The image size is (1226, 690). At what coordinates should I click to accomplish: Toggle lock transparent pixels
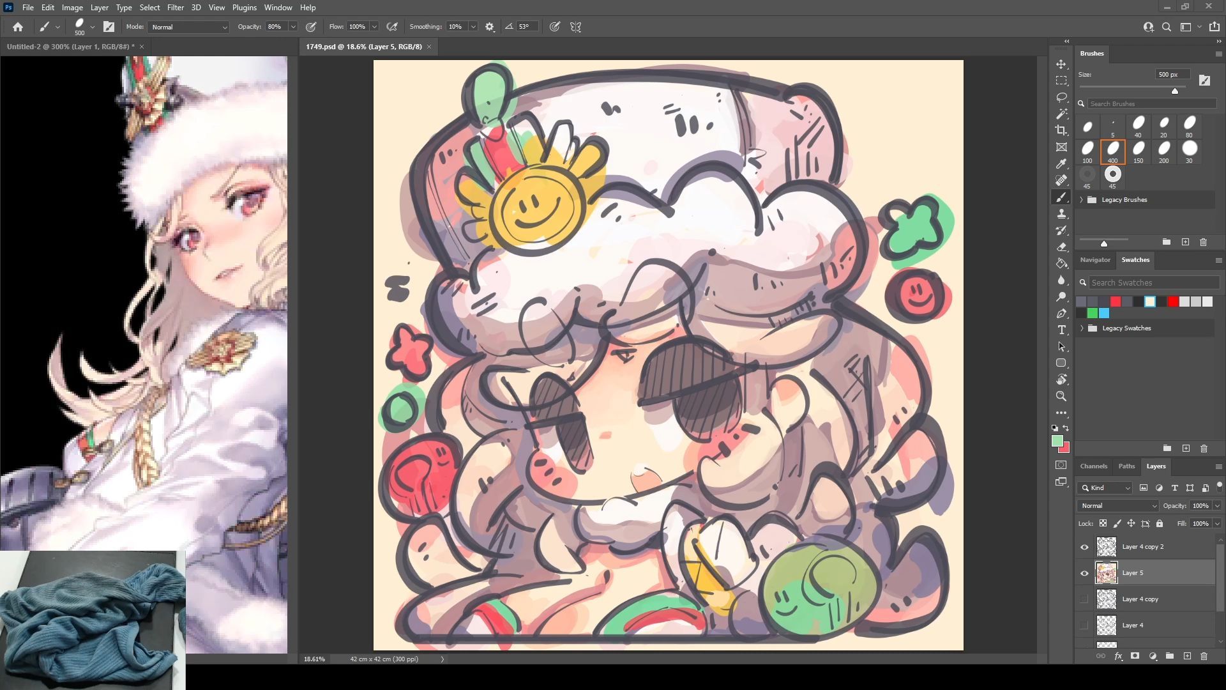1103,523
